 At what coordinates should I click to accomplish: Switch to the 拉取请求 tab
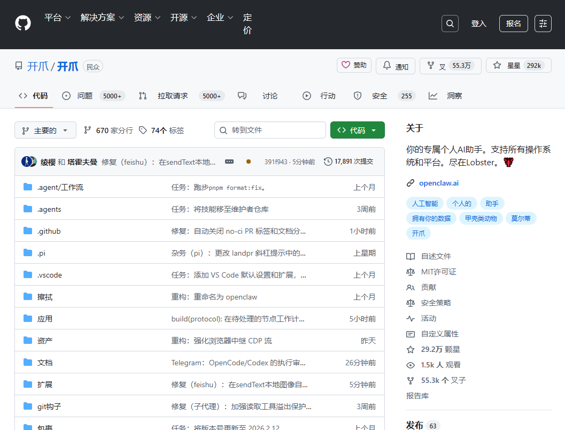pyautogui.click(x=172, y=96)
